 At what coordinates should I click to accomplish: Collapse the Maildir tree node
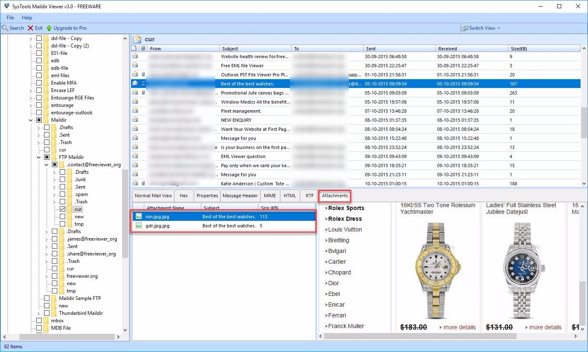[31, 120]
